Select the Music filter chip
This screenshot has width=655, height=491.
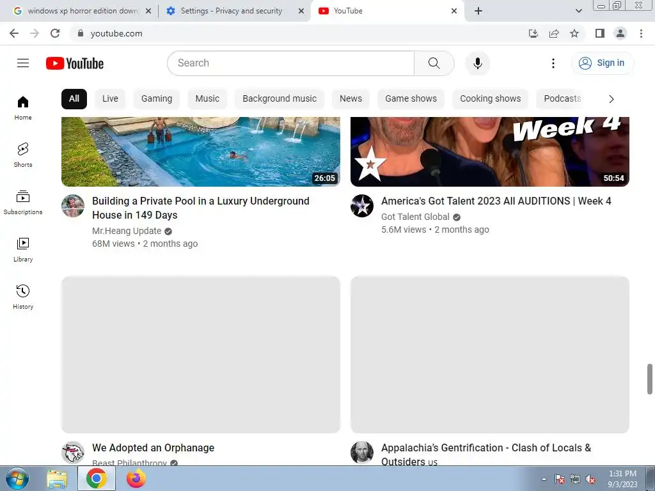[207, 99]
